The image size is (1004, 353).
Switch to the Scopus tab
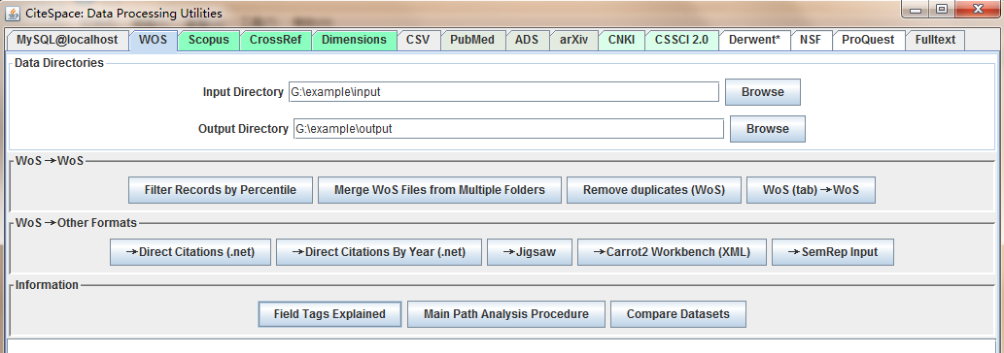209,40
